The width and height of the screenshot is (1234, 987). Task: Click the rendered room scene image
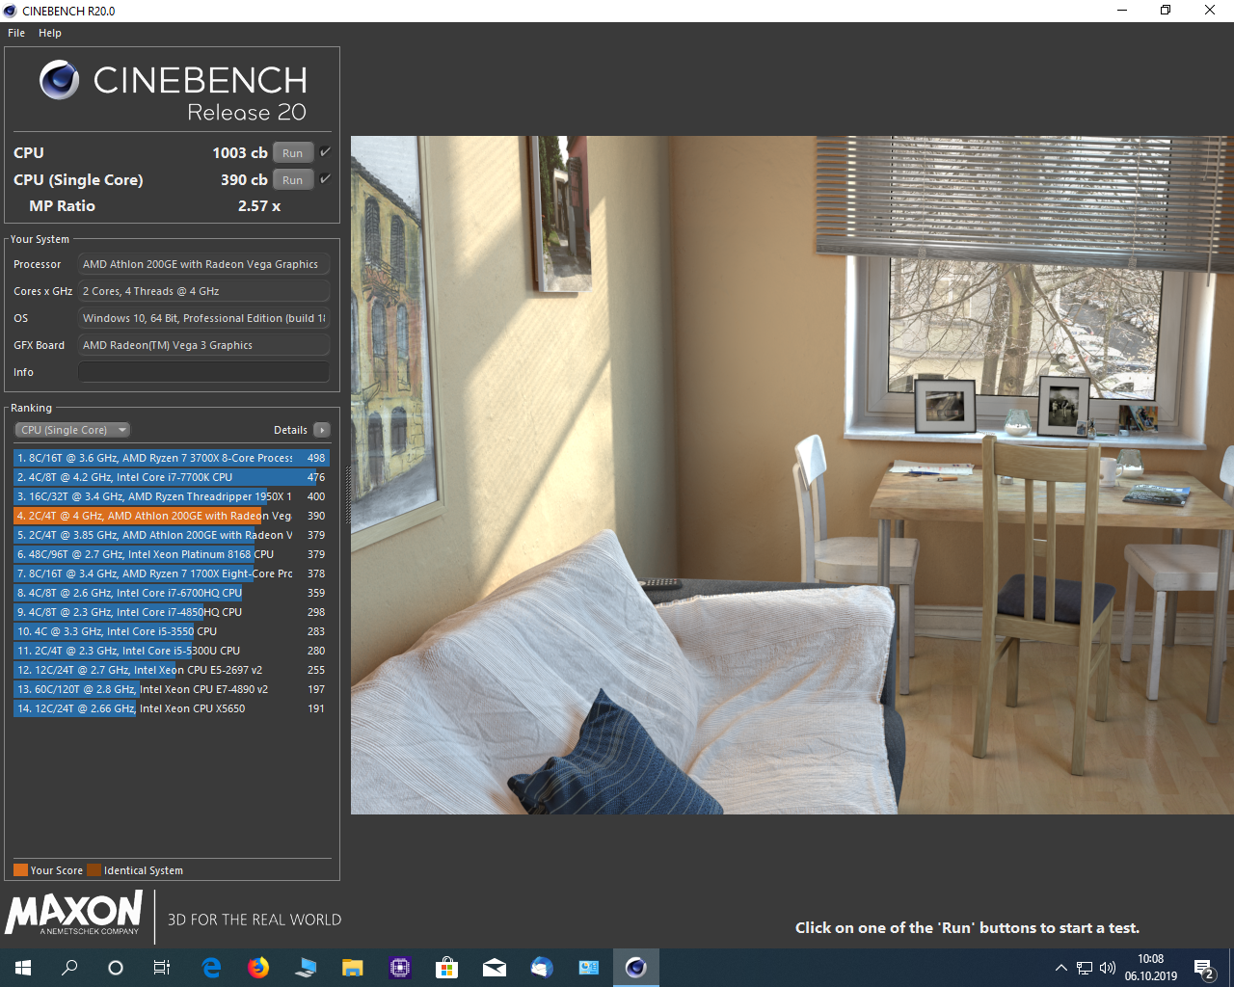click(792, 475)
